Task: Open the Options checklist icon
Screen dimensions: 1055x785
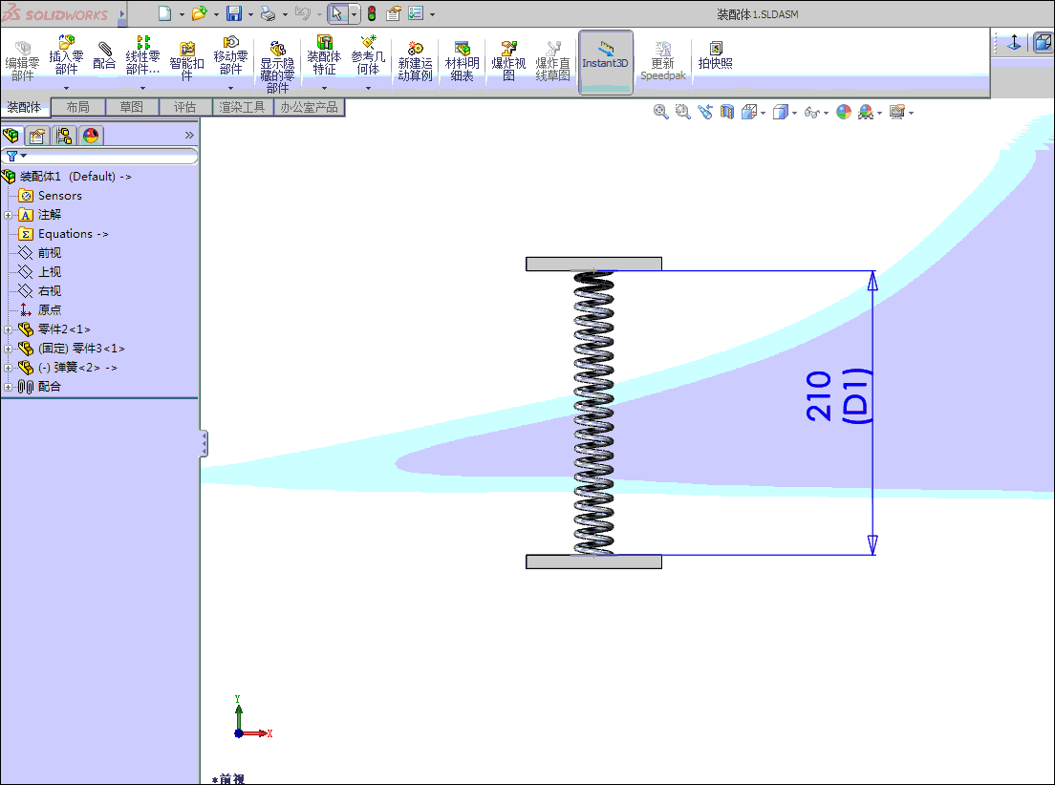Action: (x=416, y=13)
